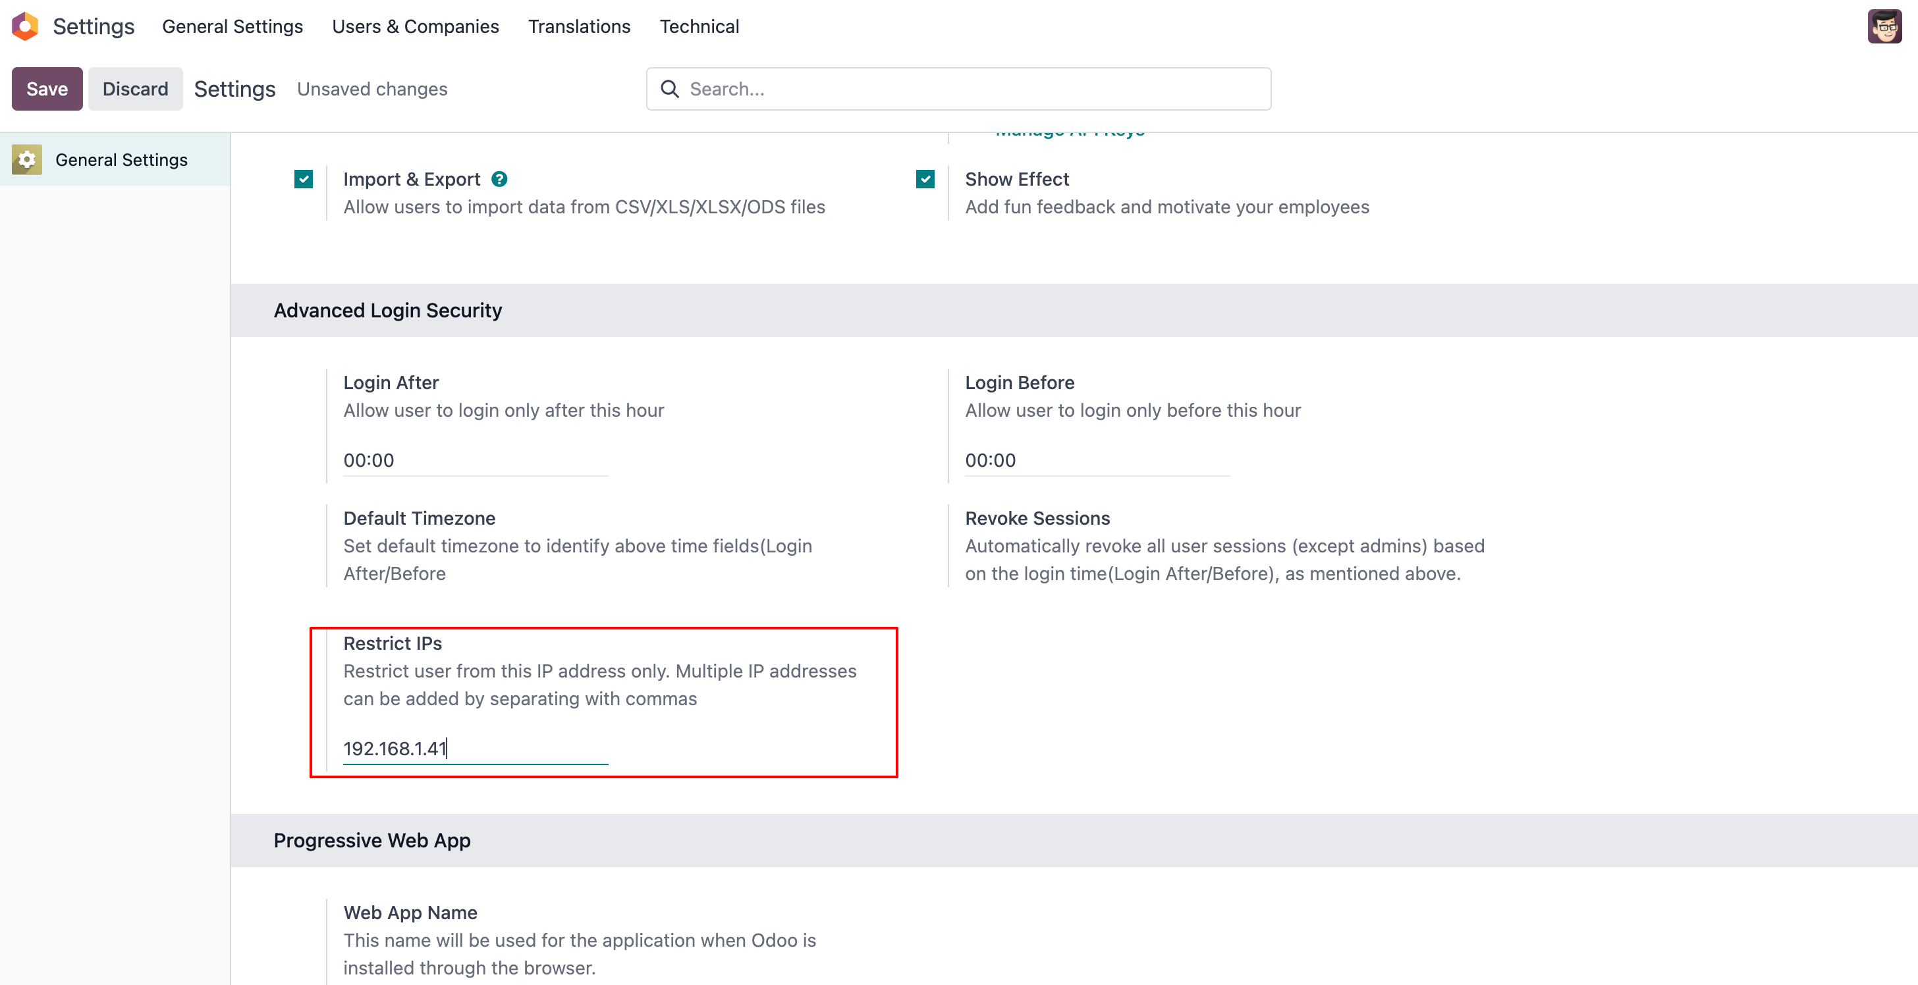
Task: Click the Settings breadcrumb title
Action: coord(234,90)
